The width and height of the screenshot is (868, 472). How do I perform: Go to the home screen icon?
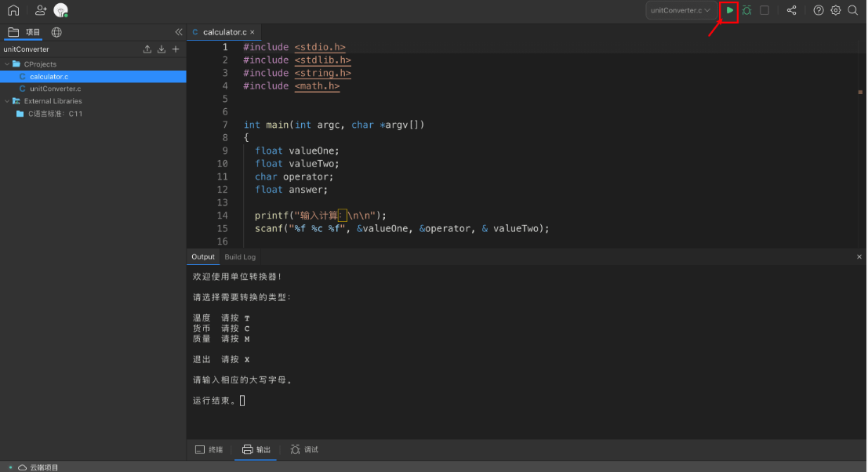click(x=13, y=10)
